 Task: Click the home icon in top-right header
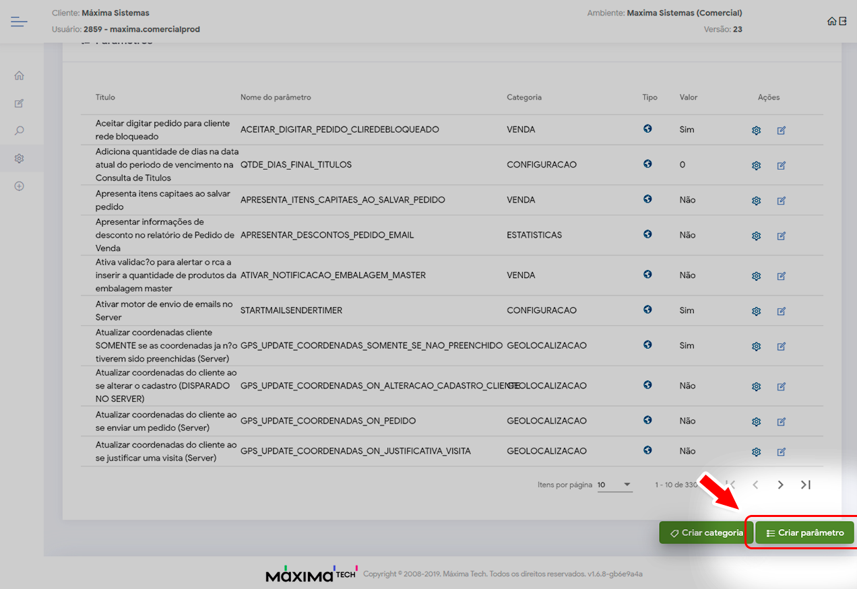(x=831, y=22)
